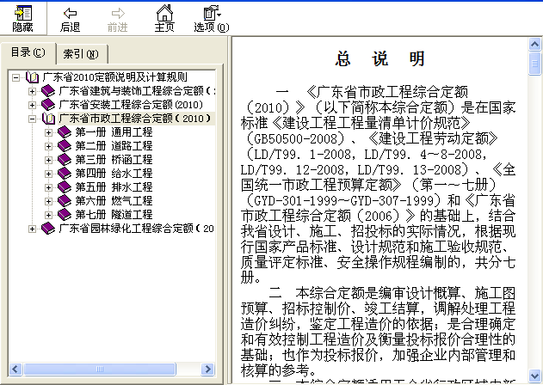Switch to the 索引 (N) tab
This screenshot has width=543, height=385.
pyautogui.click(x=81, y=54)
